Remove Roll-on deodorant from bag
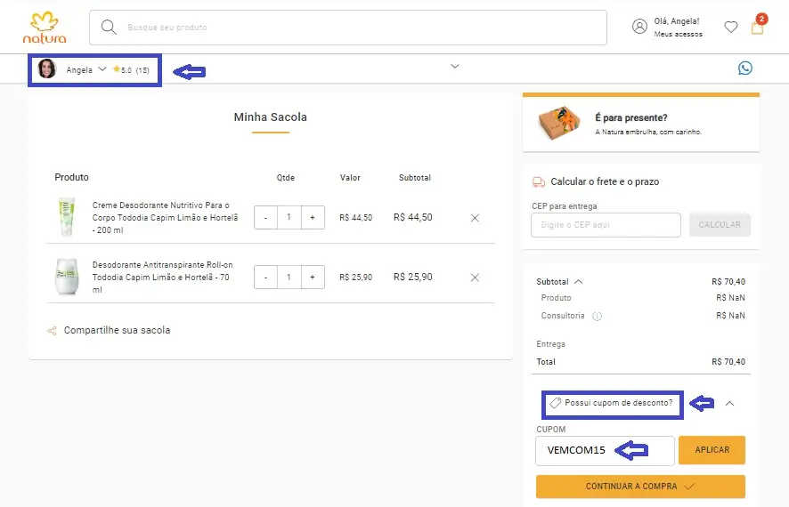The width and height of the screenshot is (789, 507). coord(475,278)
